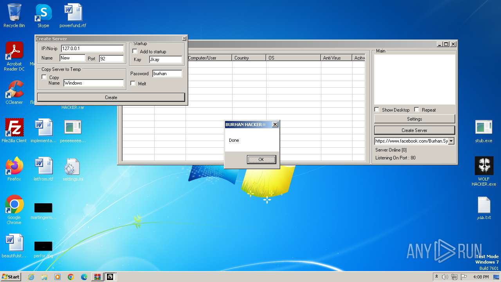
Task: Select the OS column header
Action: (x=294, y=58)
